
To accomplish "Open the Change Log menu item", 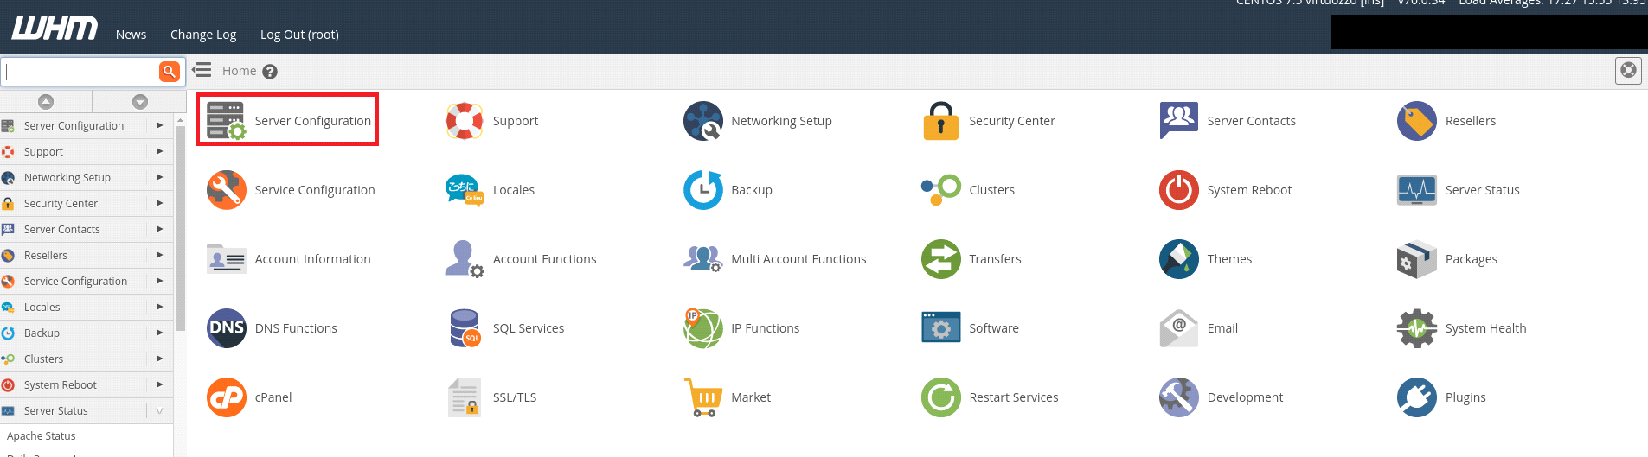I will click(203, 35).
